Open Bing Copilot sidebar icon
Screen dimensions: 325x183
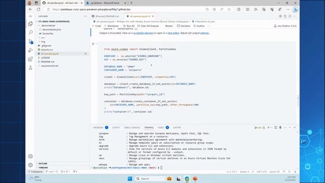click(296, 9)
